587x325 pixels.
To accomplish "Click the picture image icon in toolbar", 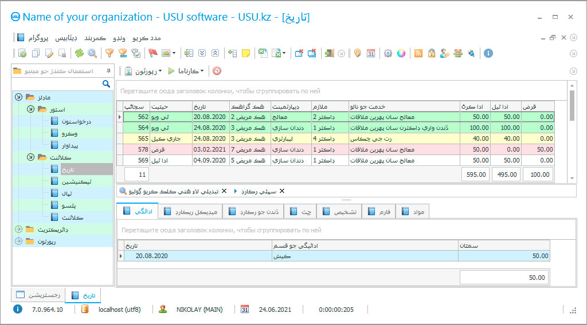I will [x=166, y=53].
